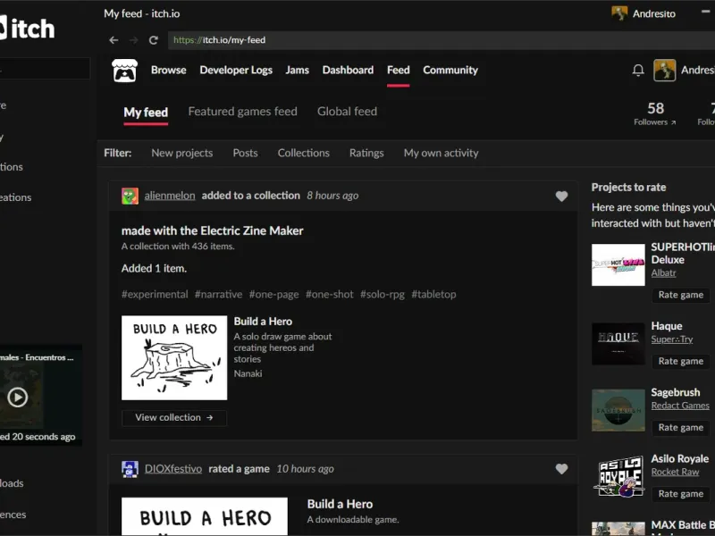Open the Community nav item
715x536 pixels.
pyautogui.click(x=450, y=71)
